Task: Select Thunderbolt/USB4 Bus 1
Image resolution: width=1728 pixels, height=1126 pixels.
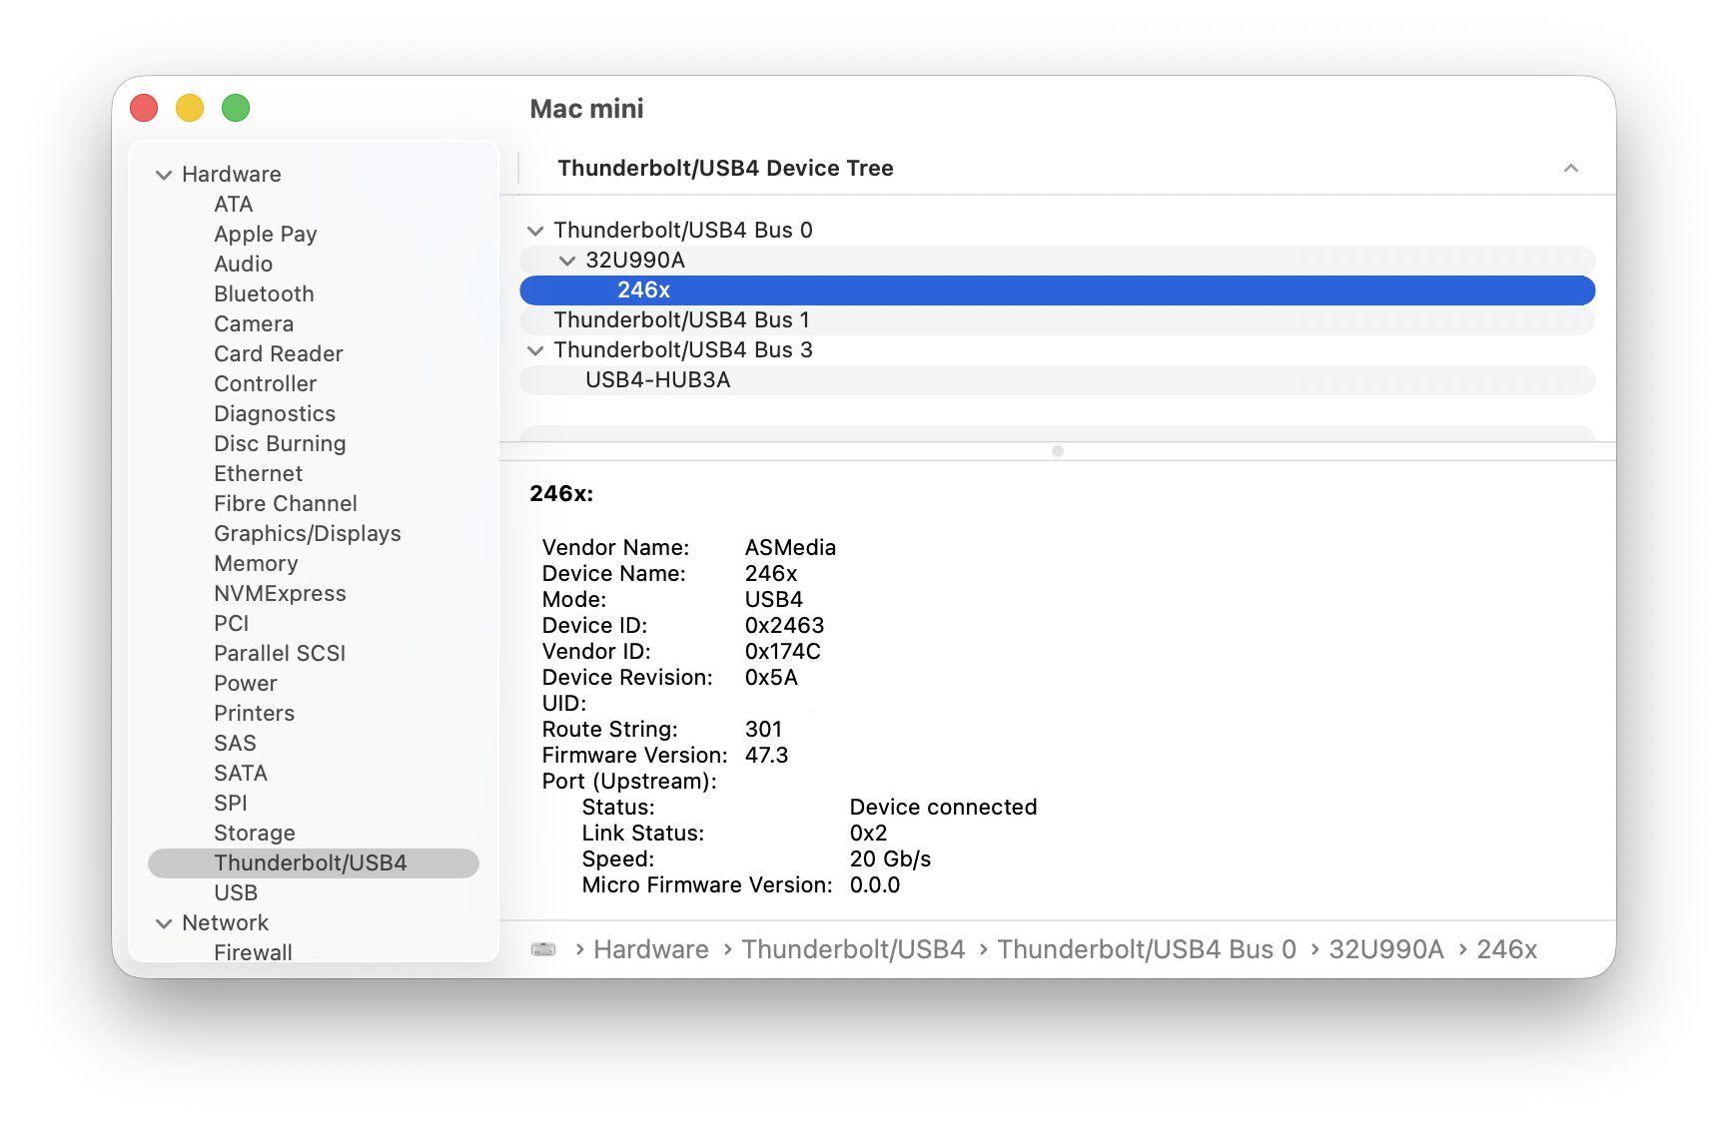Action: 683,319
